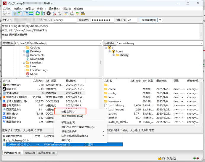This screenshot has width=205, height=162.
Task: Select local file 策划.docx
Action: point(12,114)
